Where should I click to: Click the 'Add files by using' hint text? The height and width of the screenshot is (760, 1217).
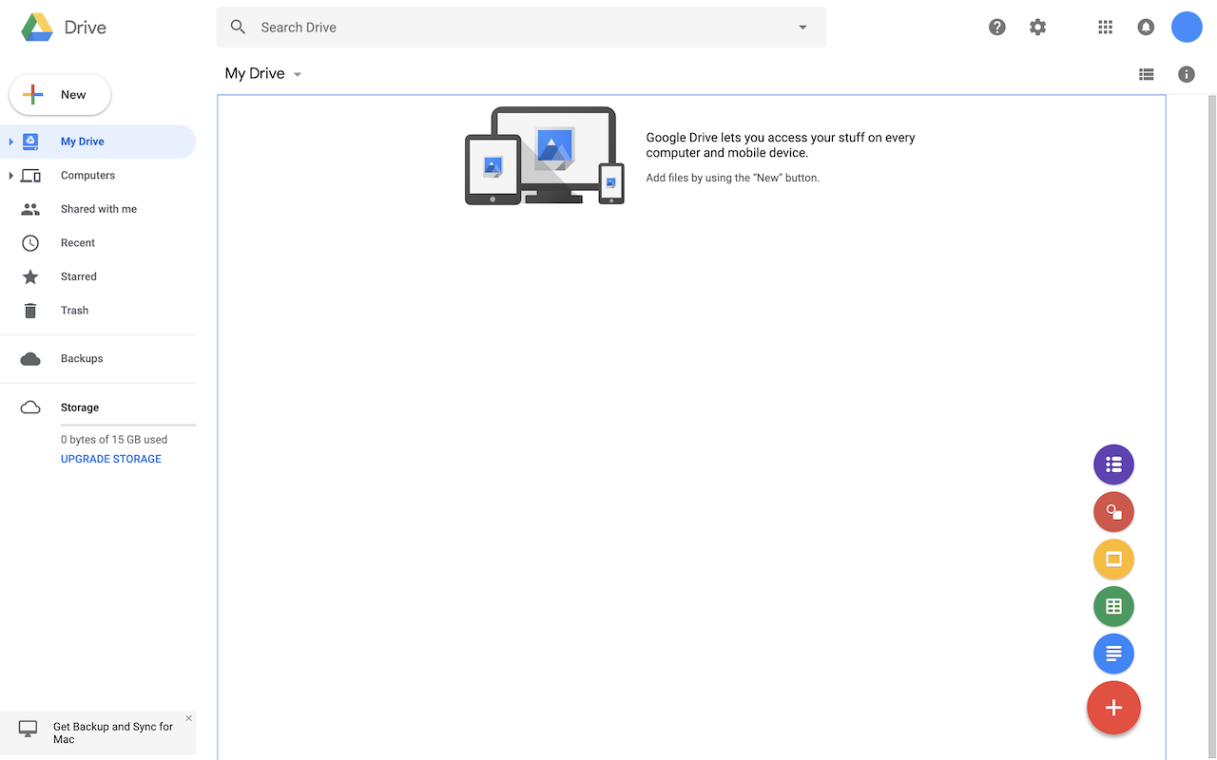point(732,178)
